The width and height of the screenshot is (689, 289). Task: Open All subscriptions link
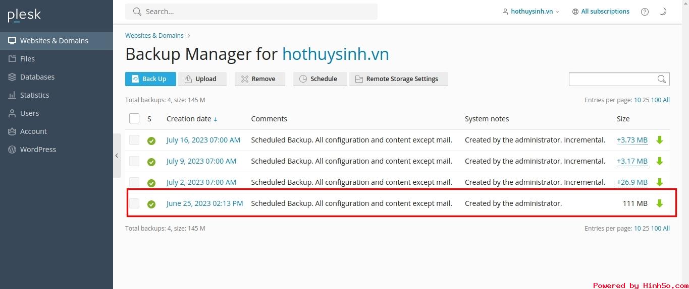coord(601,12)
